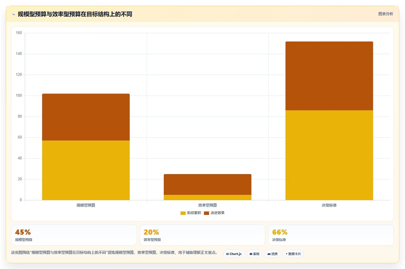The height and width of the screenshot is (269, 405).
Task: Click the 改进效果 legend label
Action: click(x=218, y=213)
